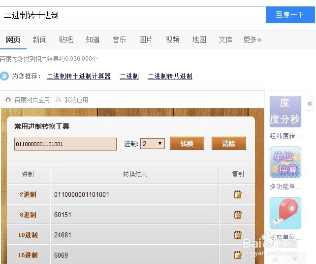Expand the 更多» menu
The height and width of the screenshot is (264, 316).
click(x=252, y=39)
